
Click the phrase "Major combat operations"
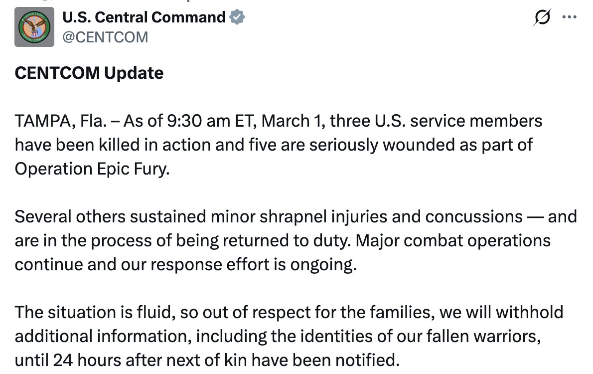pyautogui.click(x=455, y=241)
